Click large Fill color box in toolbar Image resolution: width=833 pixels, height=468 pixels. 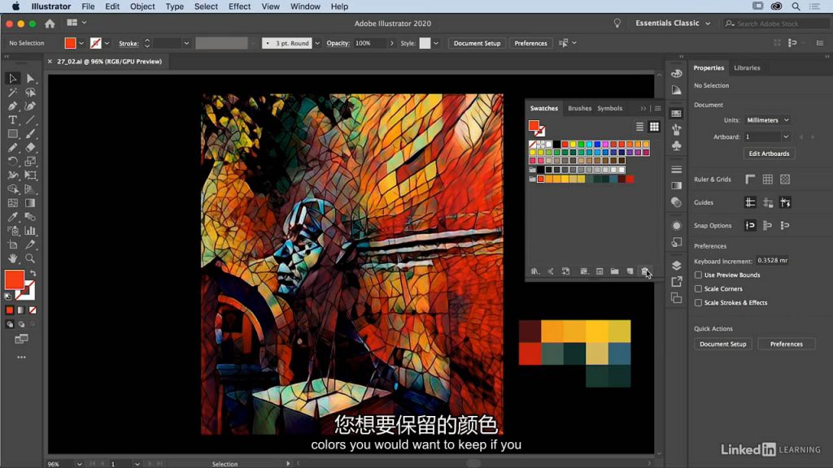click(15, 279)
